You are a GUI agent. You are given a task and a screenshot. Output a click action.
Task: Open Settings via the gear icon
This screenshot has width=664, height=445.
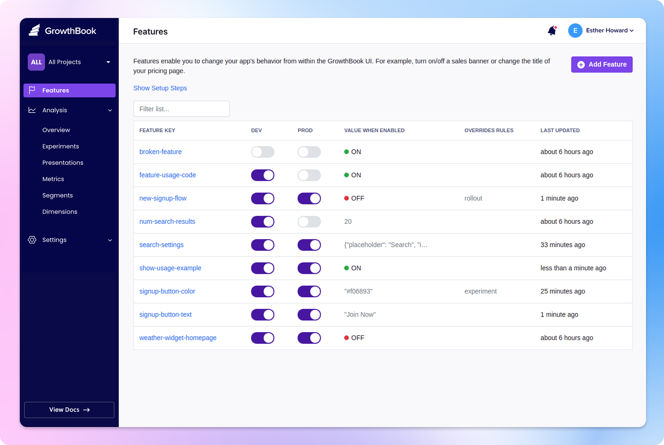32,240
